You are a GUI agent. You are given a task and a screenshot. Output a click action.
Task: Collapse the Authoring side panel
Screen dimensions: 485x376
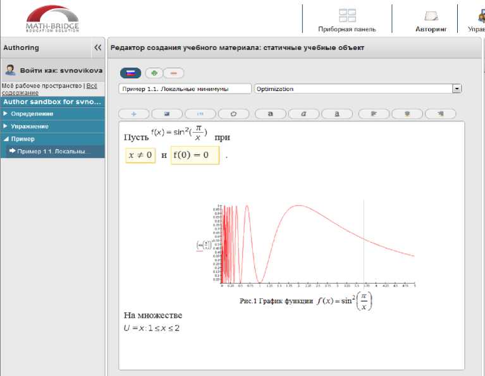coord(97,47)
